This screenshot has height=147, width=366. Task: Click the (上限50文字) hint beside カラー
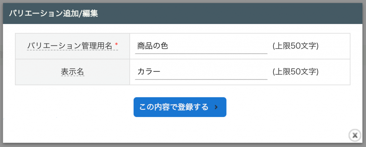point(295,72)
